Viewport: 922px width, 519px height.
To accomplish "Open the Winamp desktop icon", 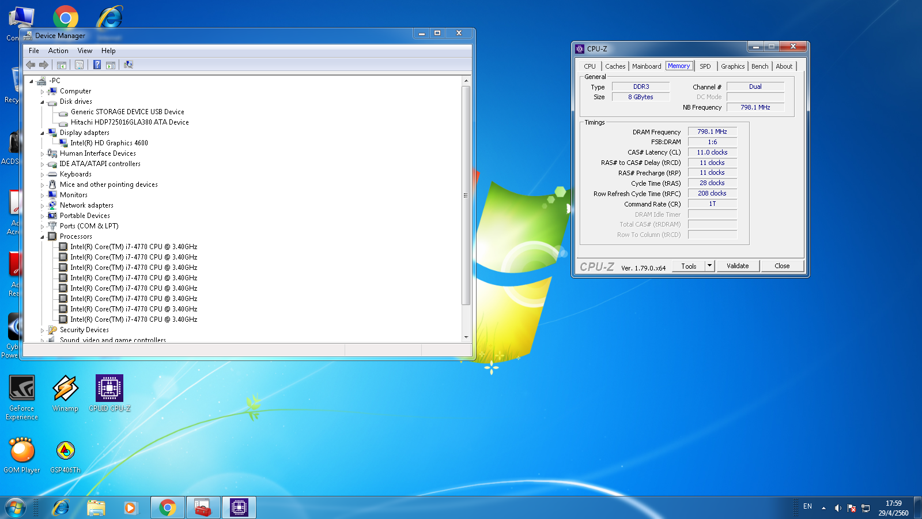I will tap(65, 393).
